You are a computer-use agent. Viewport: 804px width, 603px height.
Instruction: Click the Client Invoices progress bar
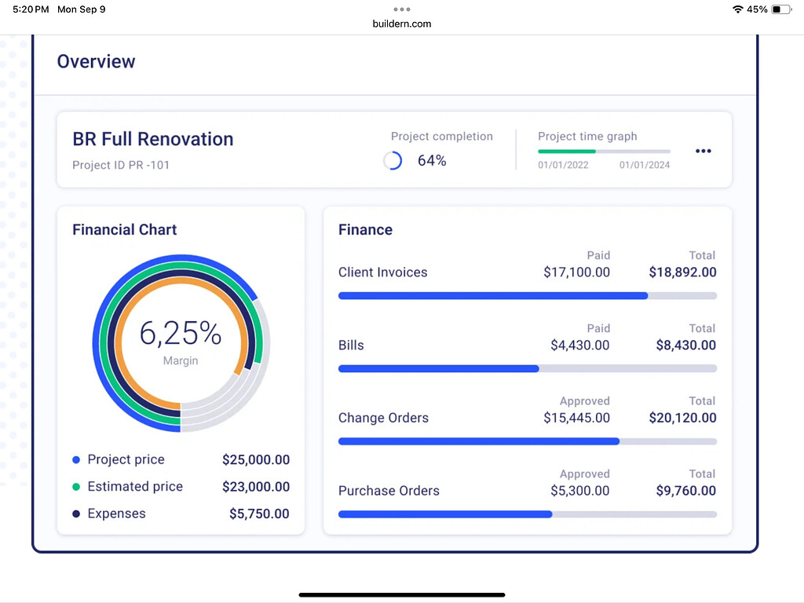tap(527, 296)
